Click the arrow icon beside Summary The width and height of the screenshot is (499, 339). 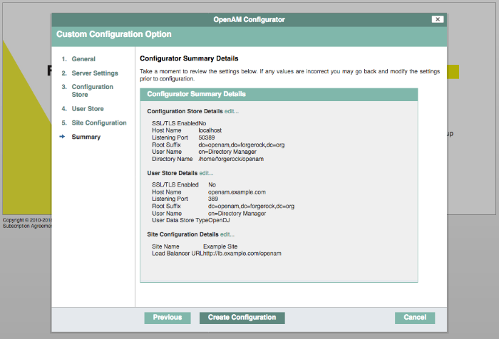pyautogui.click(x=63, y=137)
